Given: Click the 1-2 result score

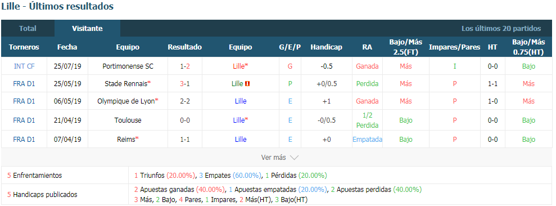Looking at the screenshot, I should (x=185, y=66).
